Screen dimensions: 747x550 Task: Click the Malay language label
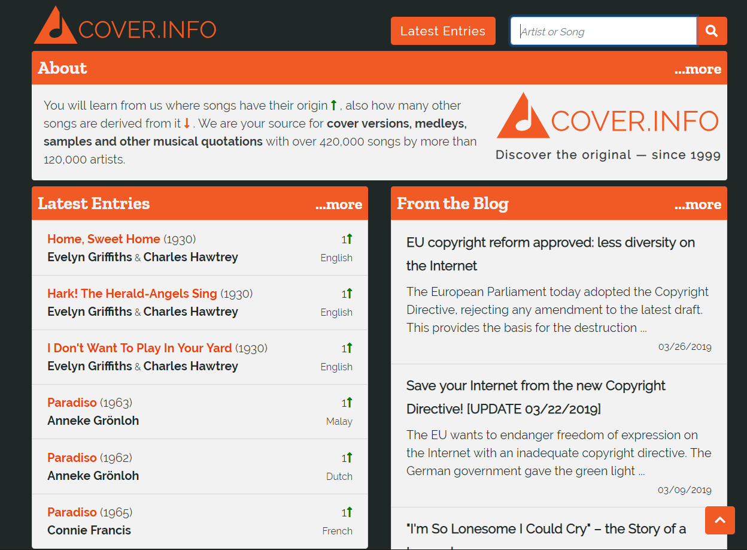point(339,422)
